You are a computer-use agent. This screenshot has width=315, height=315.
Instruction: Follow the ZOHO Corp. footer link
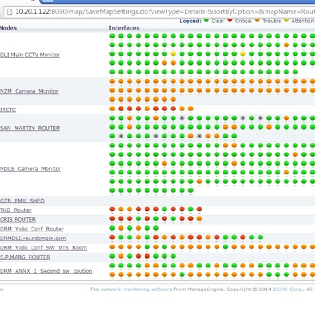(288, 289)
